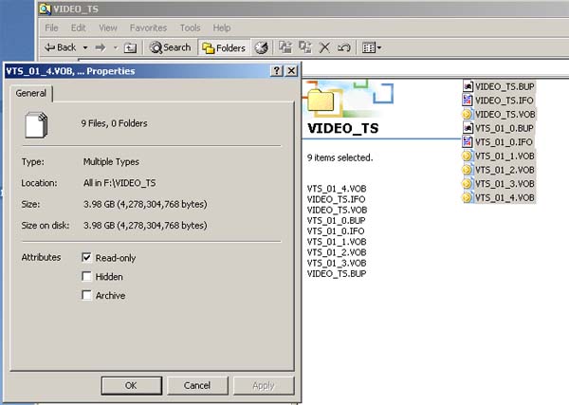Select the VTS_01_1.VOB file name
Viewport: 569px width, 405px height.
(505, 156)
